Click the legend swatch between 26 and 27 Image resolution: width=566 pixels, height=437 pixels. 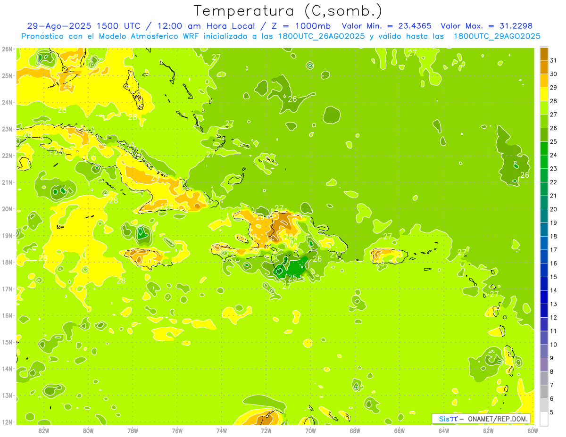click(x=544, y=121)
